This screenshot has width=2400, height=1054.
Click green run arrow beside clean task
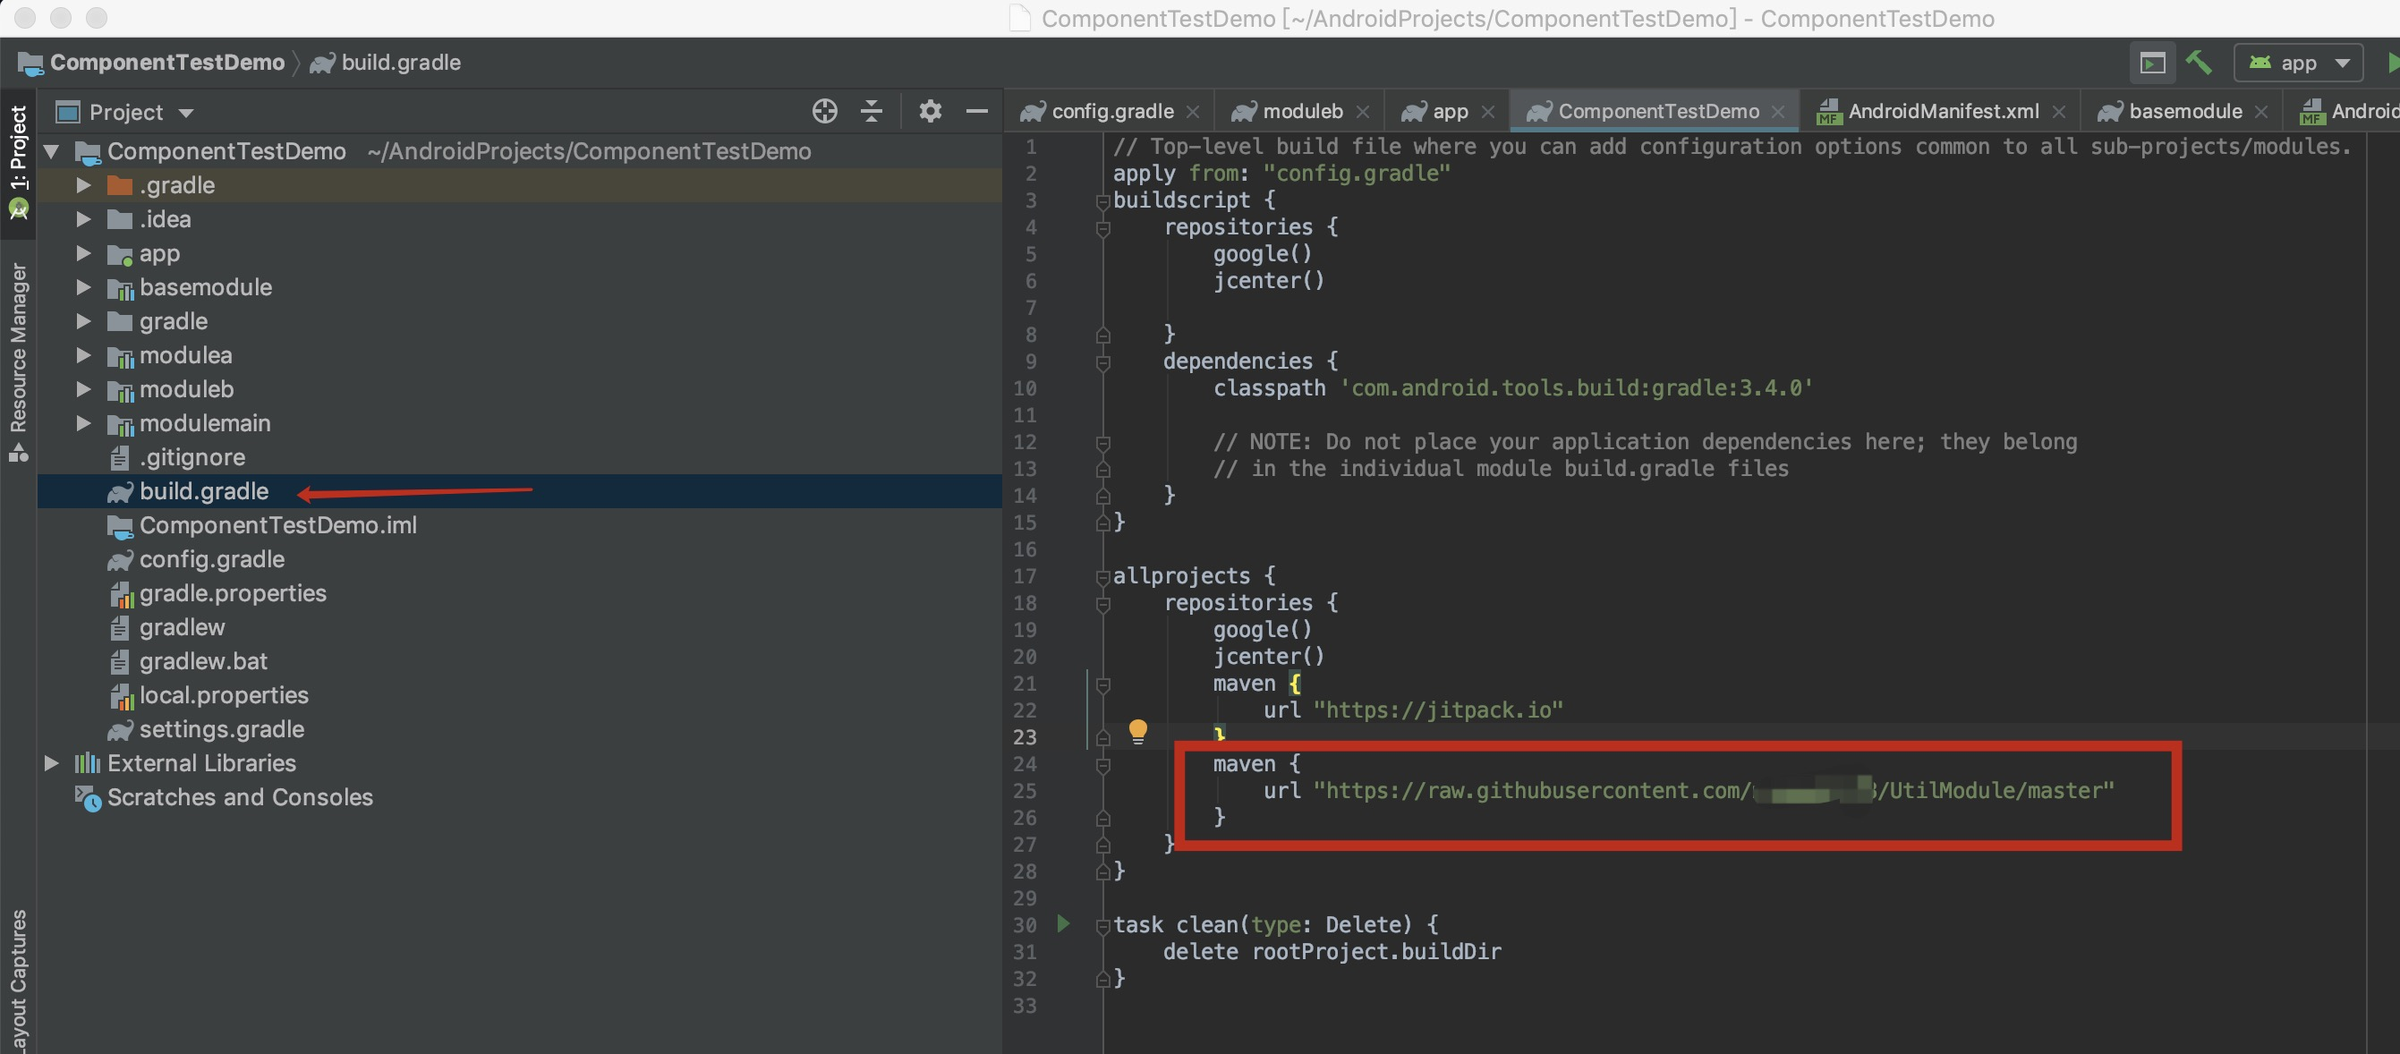coord(1063,923)
